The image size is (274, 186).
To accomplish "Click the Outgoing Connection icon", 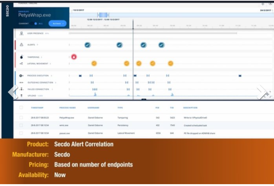I will point(21,82).
